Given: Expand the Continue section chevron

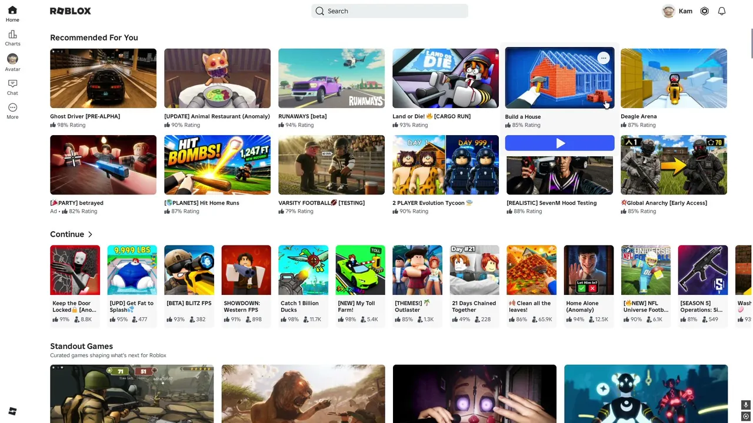Looking at the screenshot, I should click(x=90, y=234).
